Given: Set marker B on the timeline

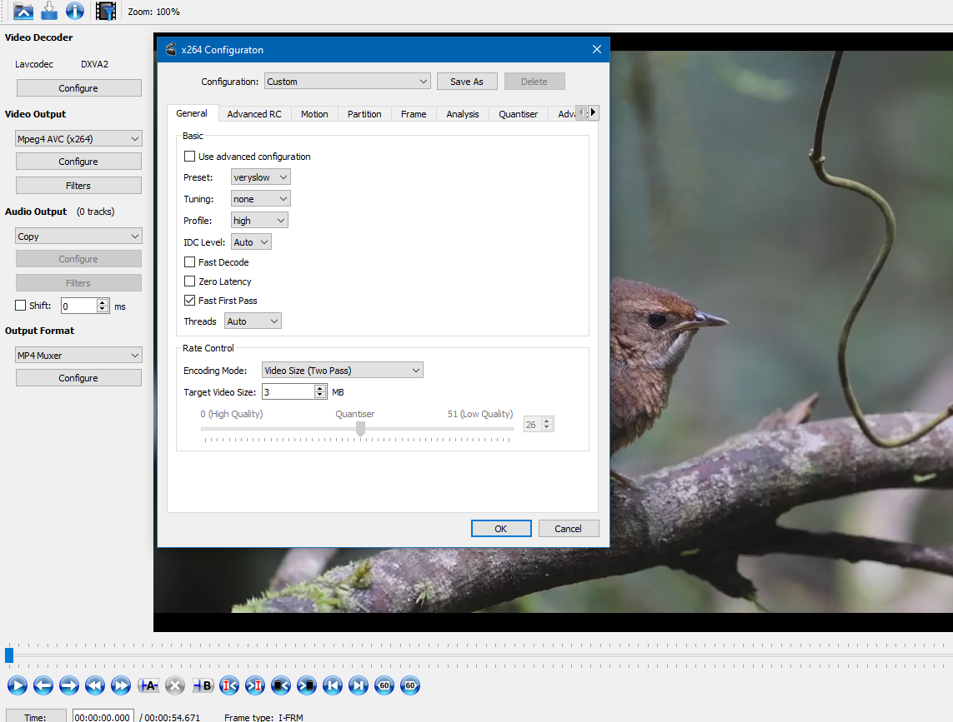Looking at the screenshot, I should tap(203, 685).
